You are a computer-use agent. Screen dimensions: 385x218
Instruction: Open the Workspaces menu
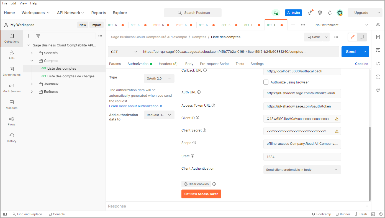click(35, 13)
